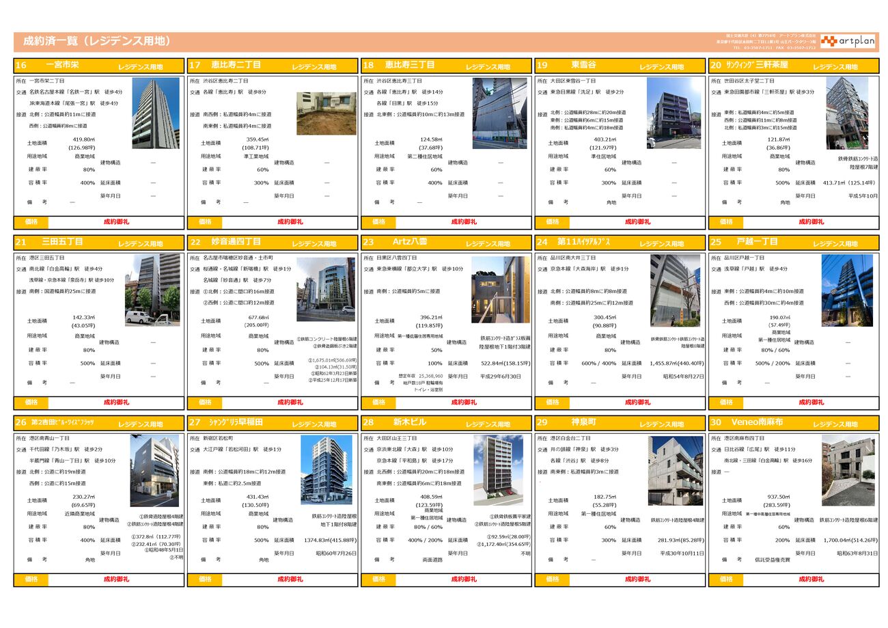Screen dimensions: 888x628
Task: Click 価格 label in 23 Artz八雲 listing
Action: 379,402
